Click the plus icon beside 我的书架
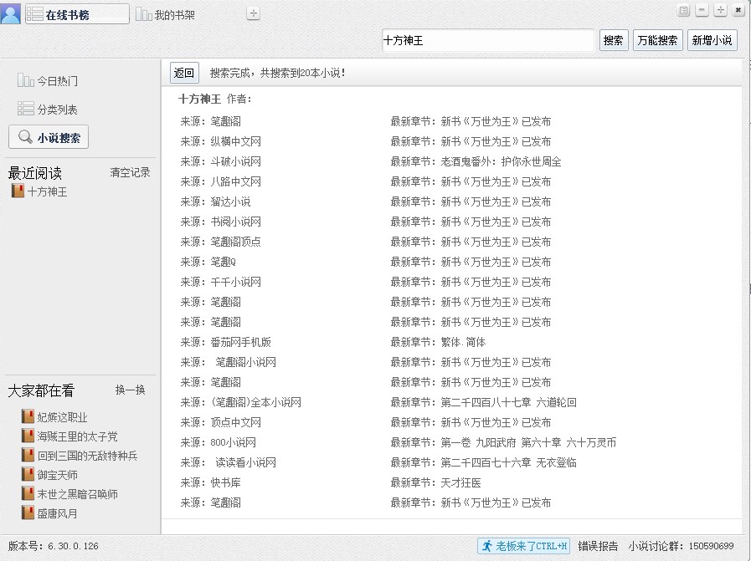Screen dimensions: 751x561 [254, 14]
